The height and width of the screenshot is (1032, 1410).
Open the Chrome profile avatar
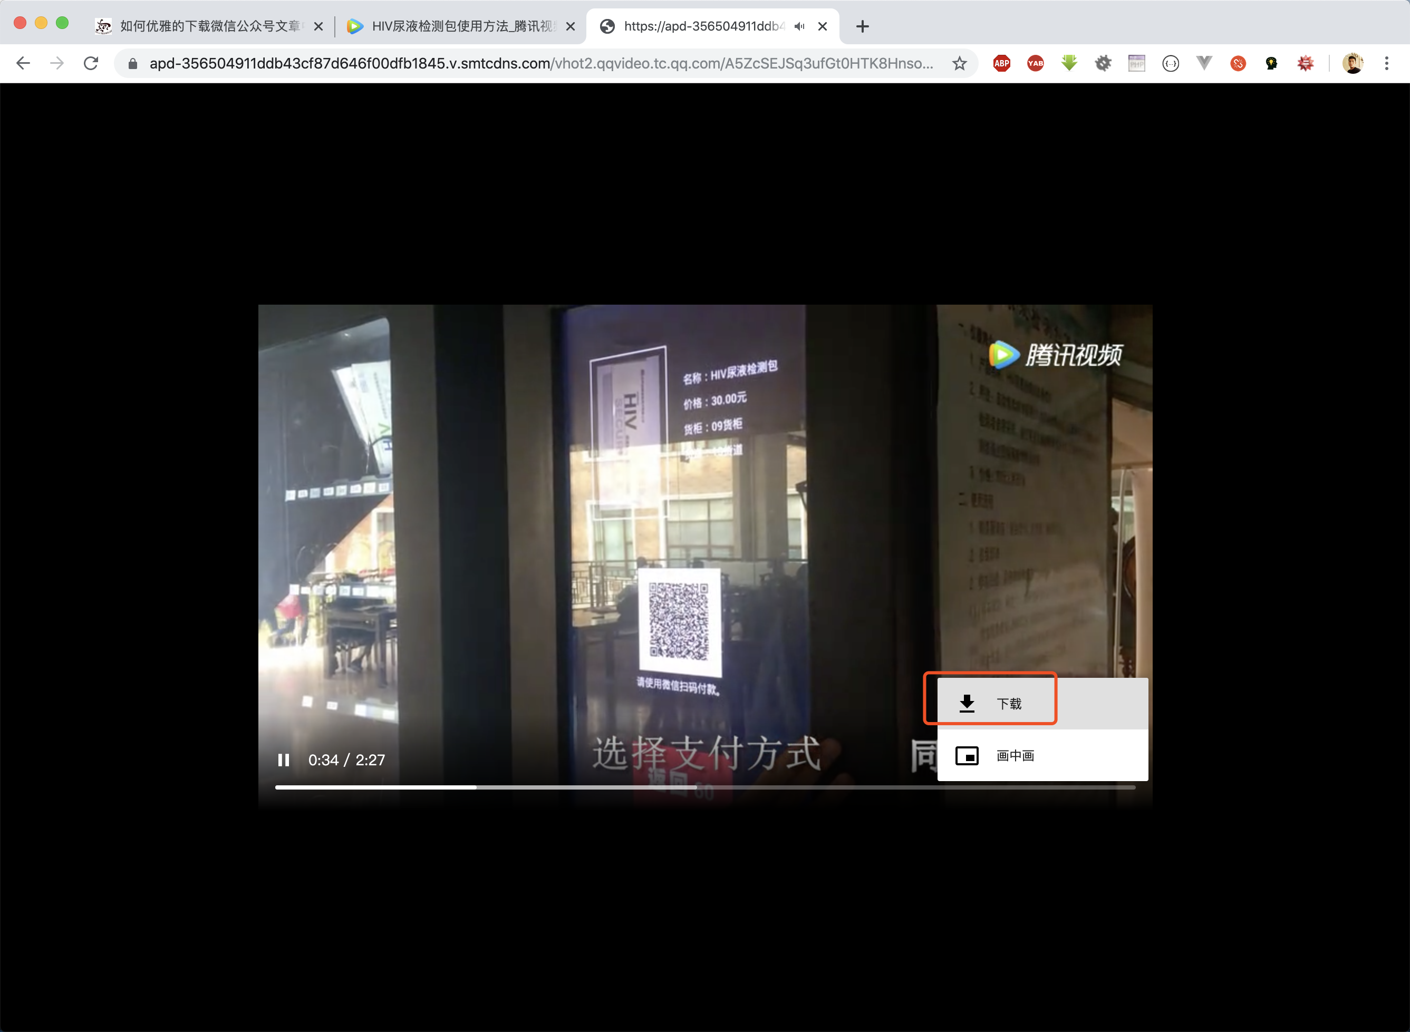pos(1353,63)
